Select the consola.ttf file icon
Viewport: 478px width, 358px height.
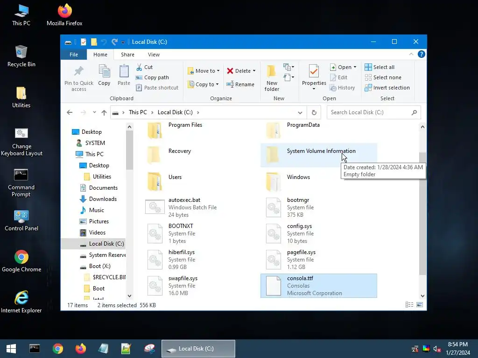tap(273, 286)
